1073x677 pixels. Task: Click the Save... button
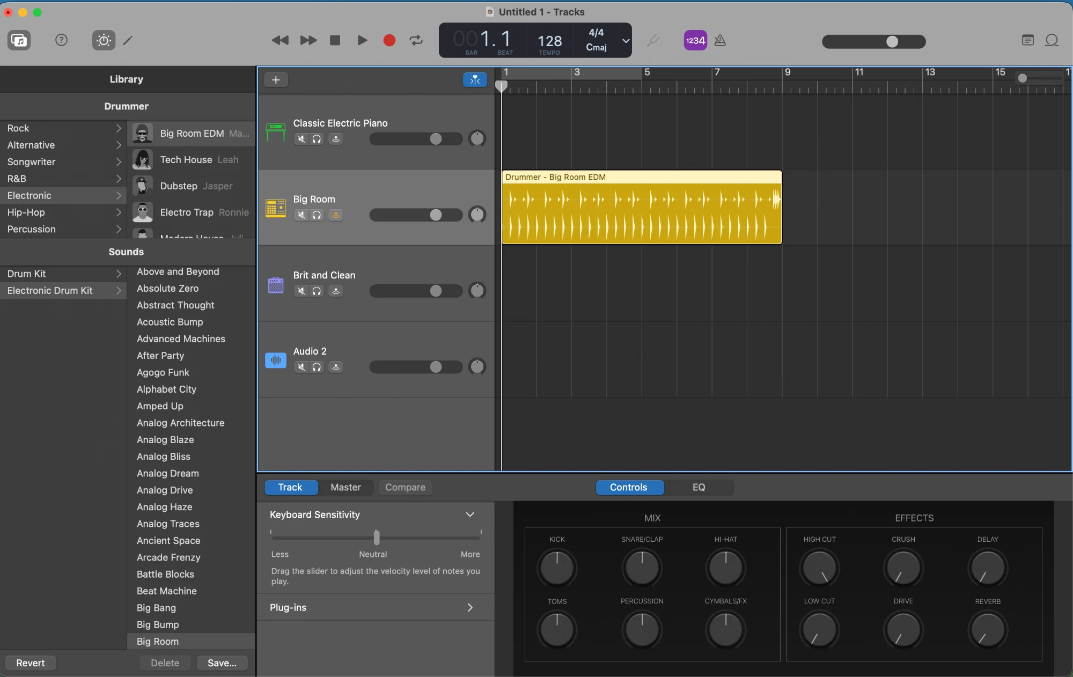coord(222,663)
